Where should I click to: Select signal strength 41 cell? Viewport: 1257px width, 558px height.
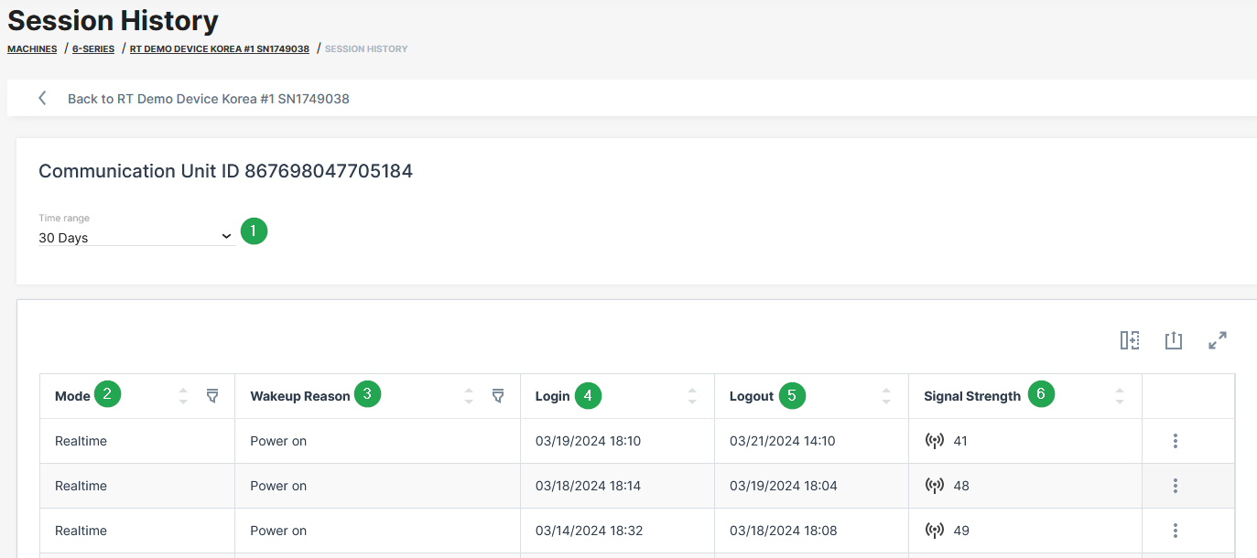pos(959,441)
